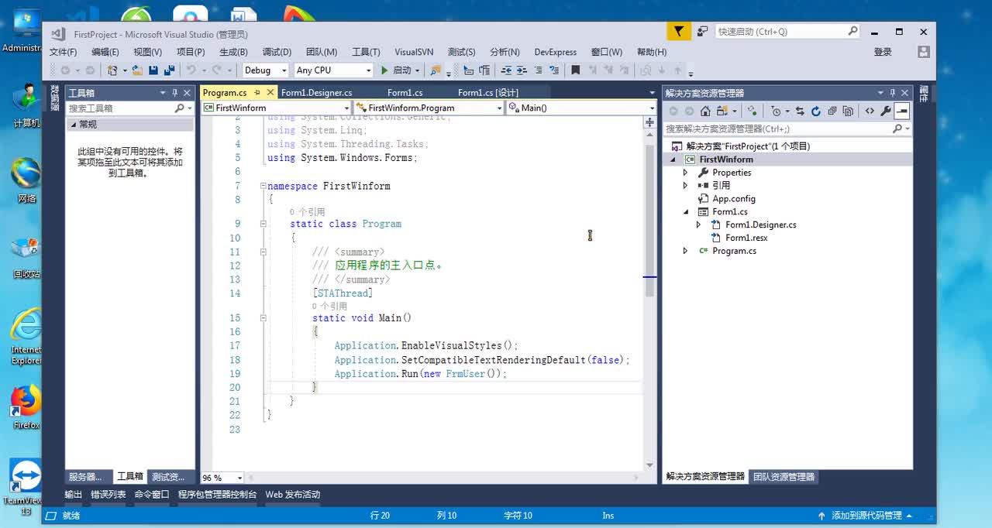Collapse the Main() method block
992x528 pixels.
click(263, 318)
